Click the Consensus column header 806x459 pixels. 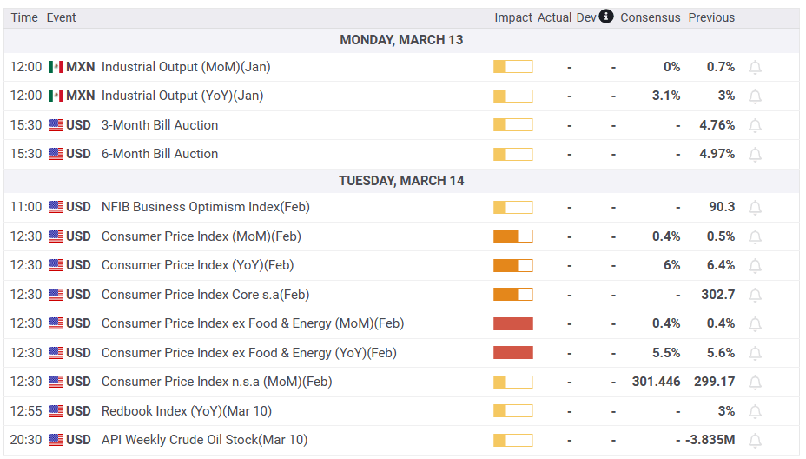click(x=650, y=17)
